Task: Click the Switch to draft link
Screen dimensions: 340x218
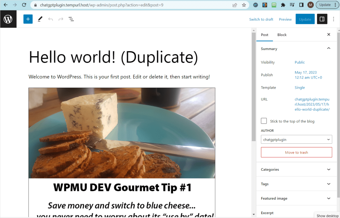Action: (261, 19)
